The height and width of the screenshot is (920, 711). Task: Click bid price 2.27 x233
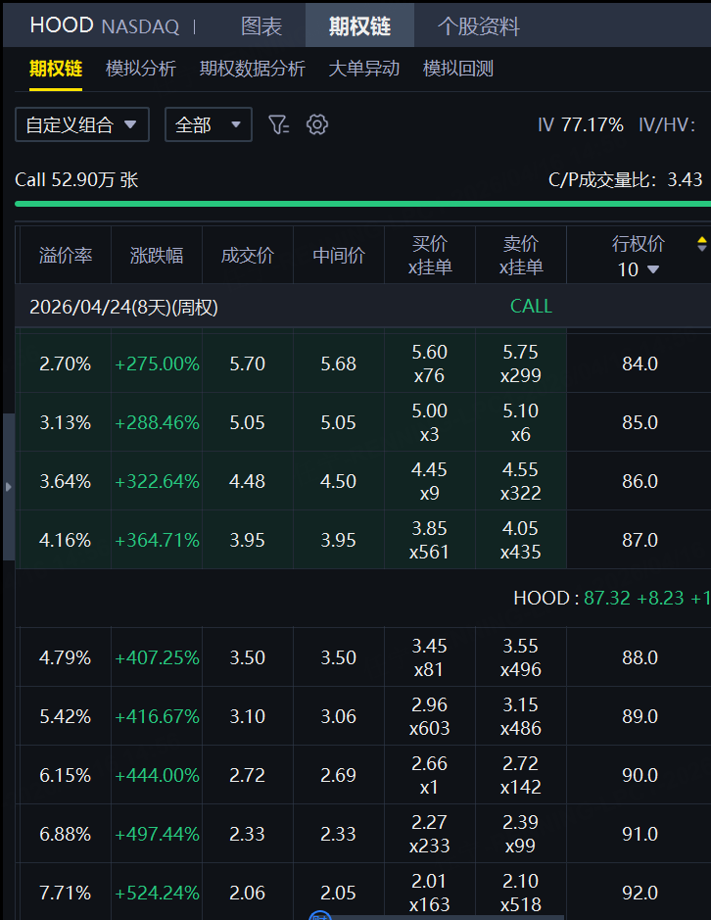pos(429,834)
